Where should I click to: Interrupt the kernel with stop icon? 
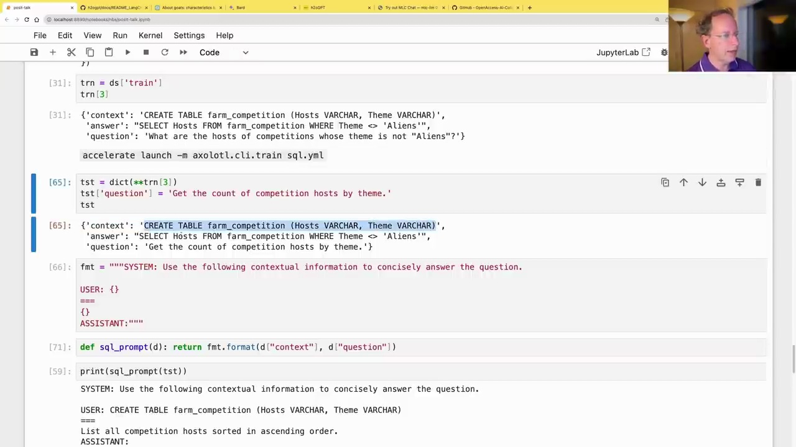click(x=146, y=52)
